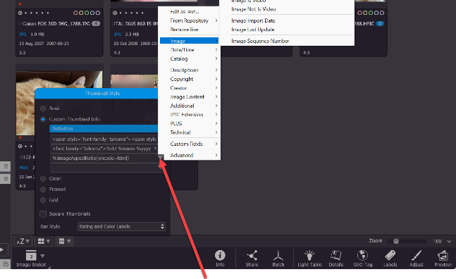Open the Adjust brush tool
Viewport: 456px width, 279px height.
coord(417,256)
